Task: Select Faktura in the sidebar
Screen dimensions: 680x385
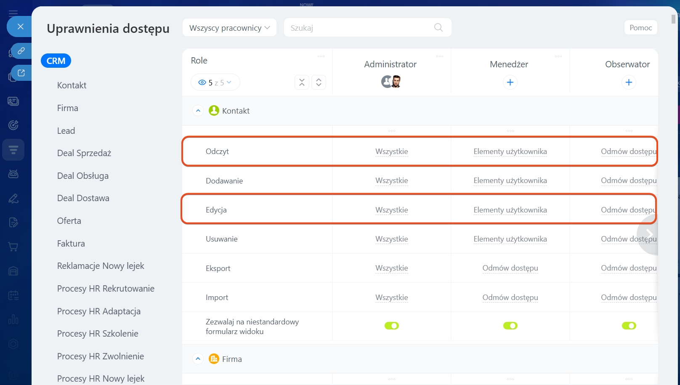Action: [x=71, y=244]
